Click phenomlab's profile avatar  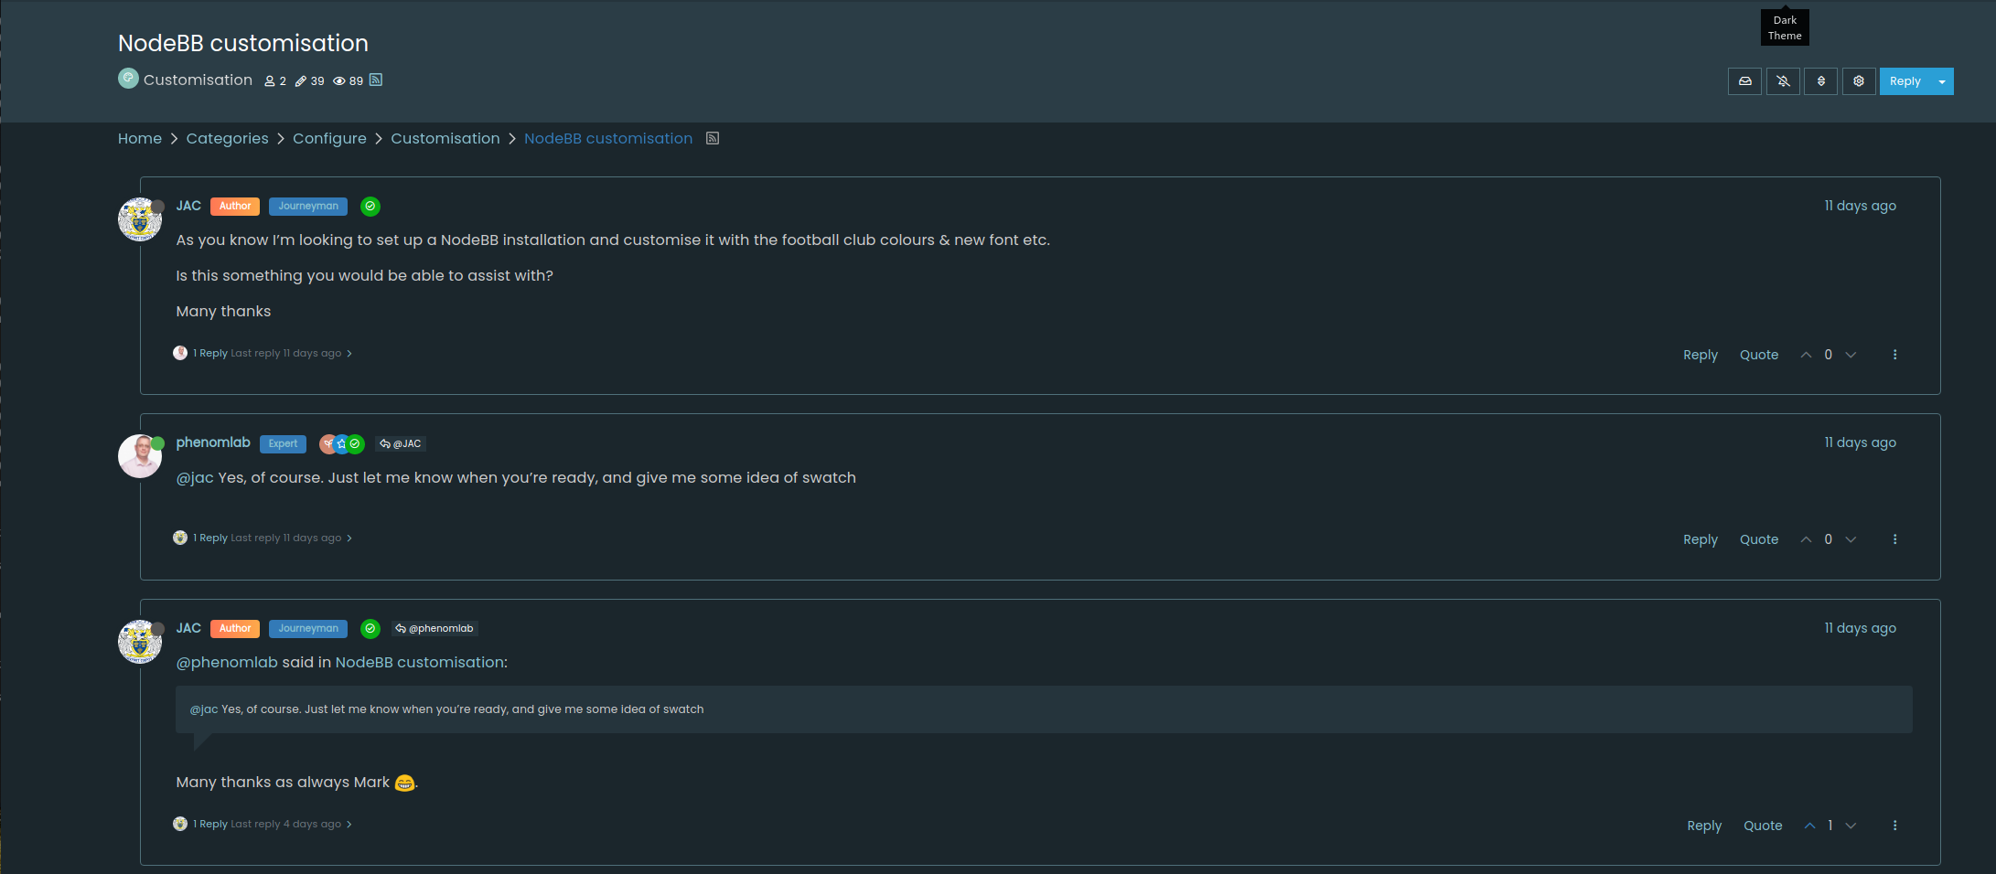tap(139, 455)
